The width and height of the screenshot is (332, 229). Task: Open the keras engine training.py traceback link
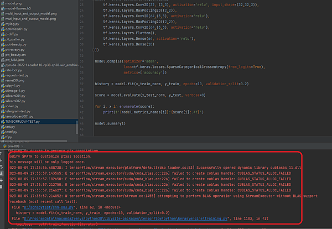point(126,218)
